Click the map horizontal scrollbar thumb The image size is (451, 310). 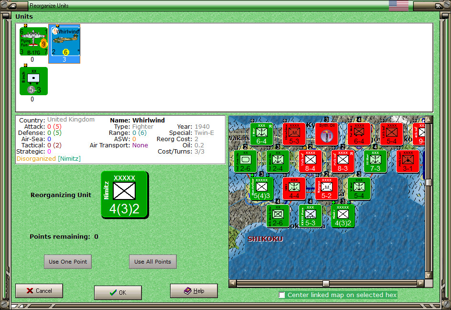(x=326, y=284)
